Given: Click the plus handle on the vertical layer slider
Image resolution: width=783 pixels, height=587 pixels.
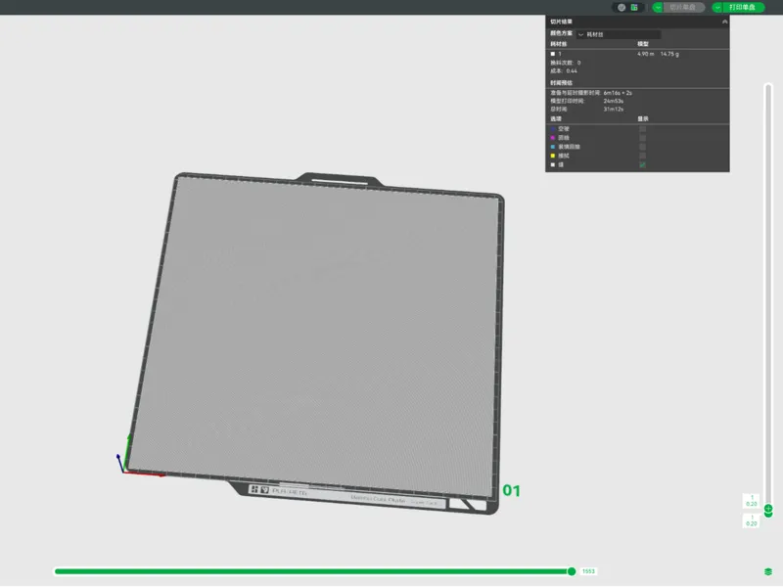Looking at the screenshot, I should (768, 508).
